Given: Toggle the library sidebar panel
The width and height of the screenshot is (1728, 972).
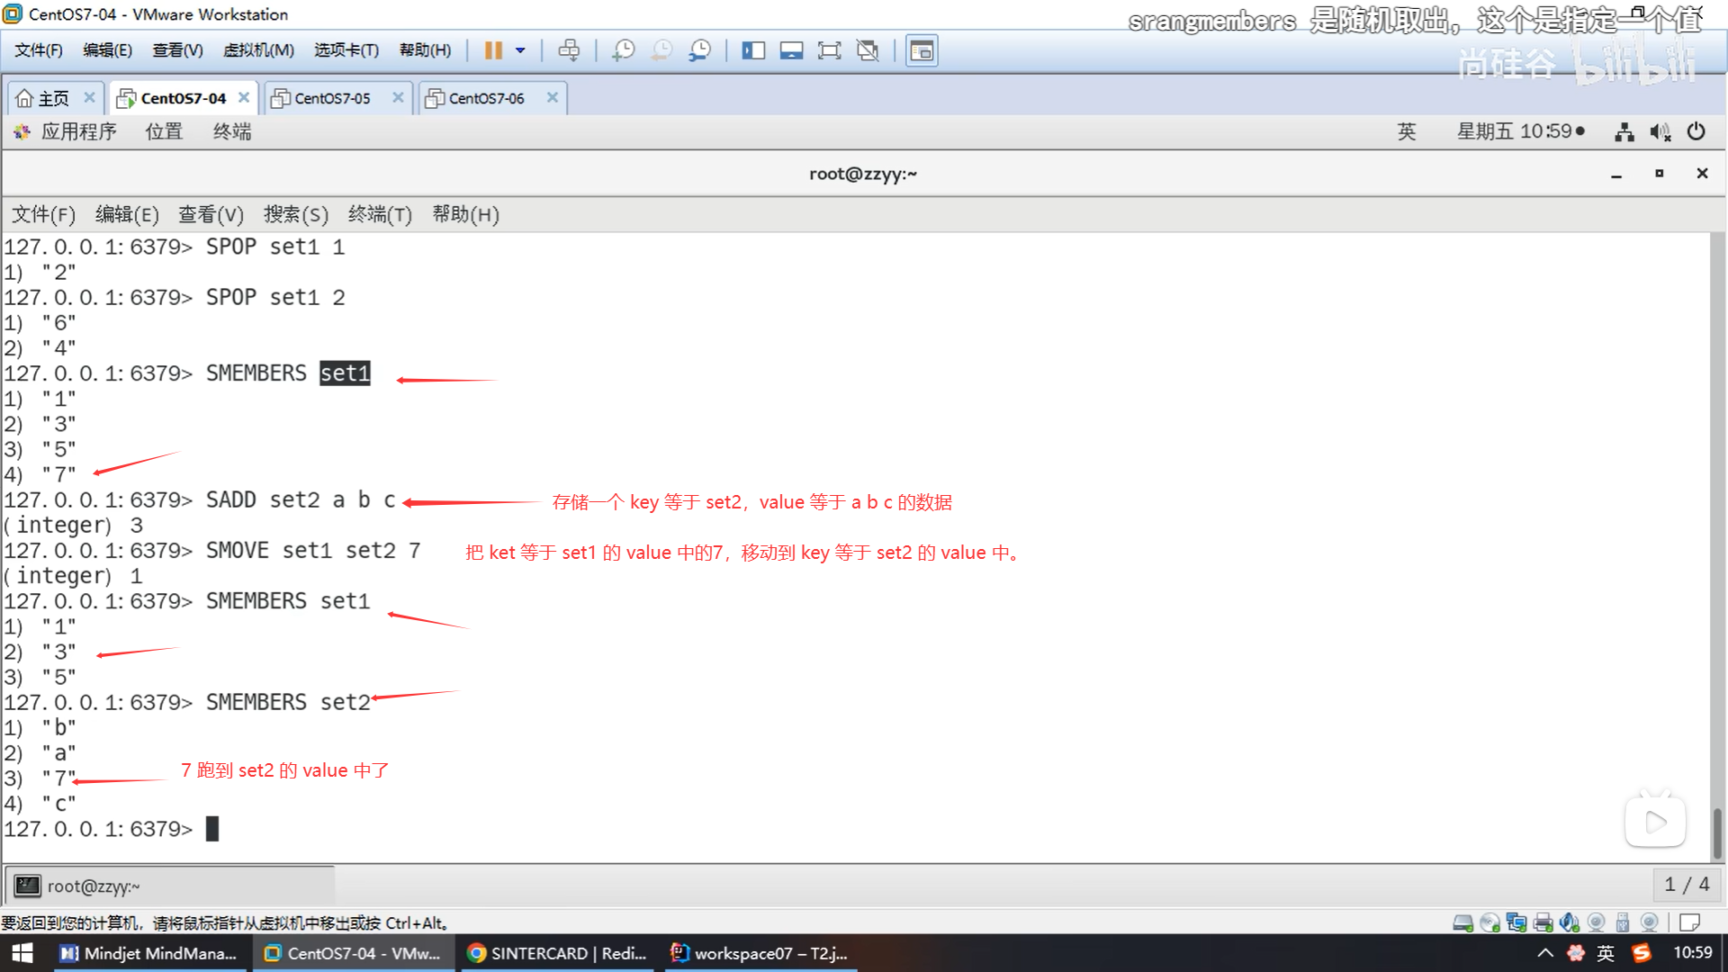Looking at the screenshot, I should pos(752,50).
